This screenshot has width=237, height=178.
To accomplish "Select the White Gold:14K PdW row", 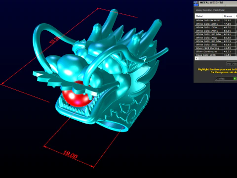I will (x=216, y=34).
